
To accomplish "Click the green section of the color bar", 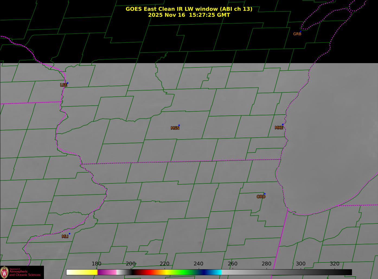I will click(184, 272).
